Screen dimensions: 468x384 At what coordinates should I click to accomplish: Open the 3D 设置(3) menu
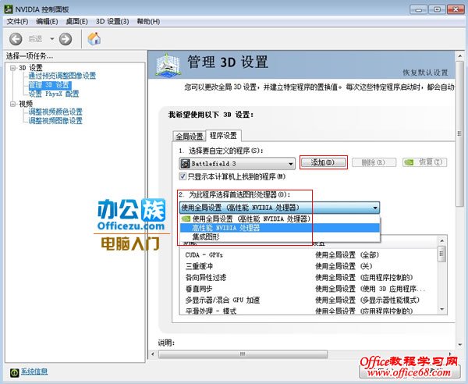pyautogui.click(x=112, y=22)
